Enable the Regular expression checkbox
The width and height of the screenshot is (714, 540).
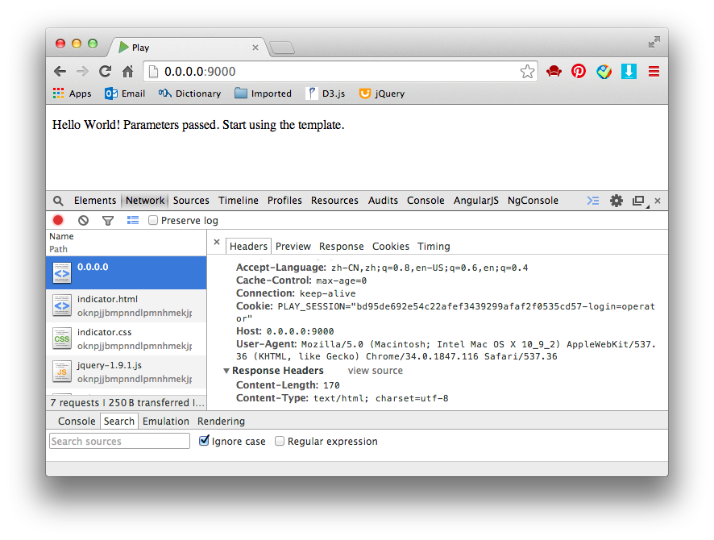click(x=280, y=441)
